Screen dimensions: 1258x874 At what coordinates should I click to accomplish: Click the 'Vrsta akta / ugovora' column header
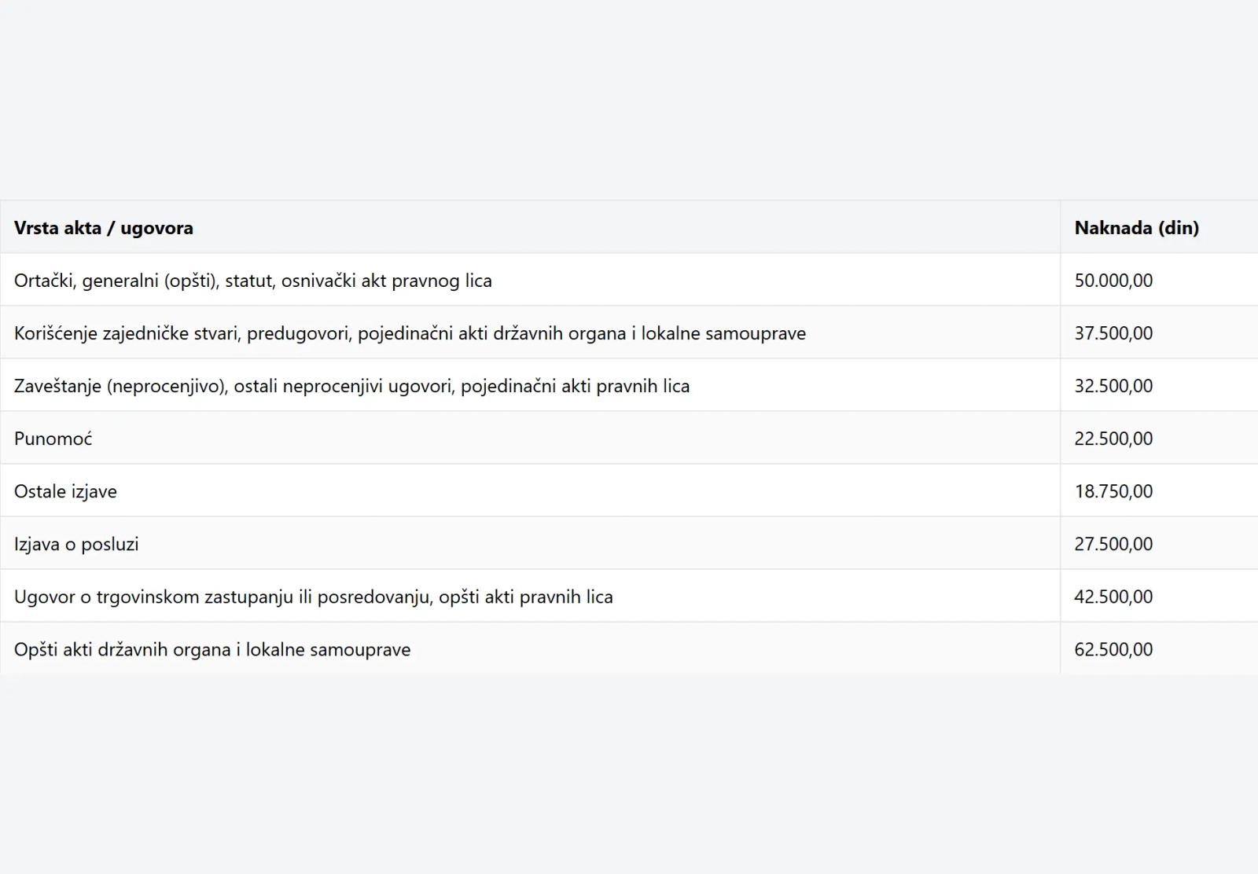[x=104, y=228]
